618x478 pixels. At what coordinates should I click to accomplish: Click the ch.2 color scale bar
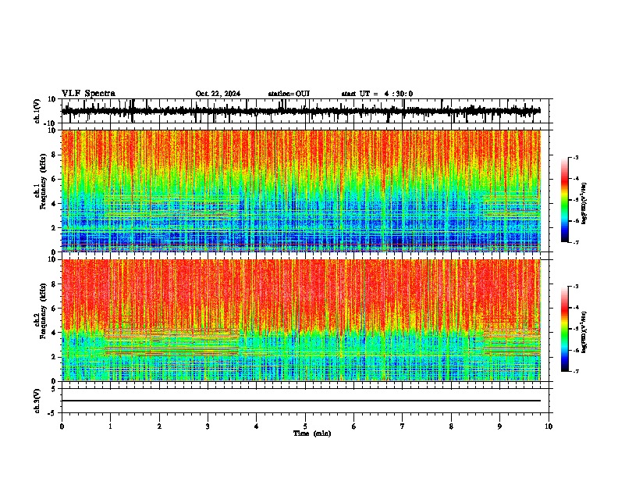(x=565, y=329)
